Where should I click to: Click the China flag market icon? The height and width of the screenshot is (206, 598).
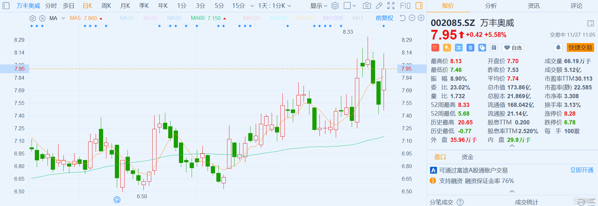tap(435, 48)
